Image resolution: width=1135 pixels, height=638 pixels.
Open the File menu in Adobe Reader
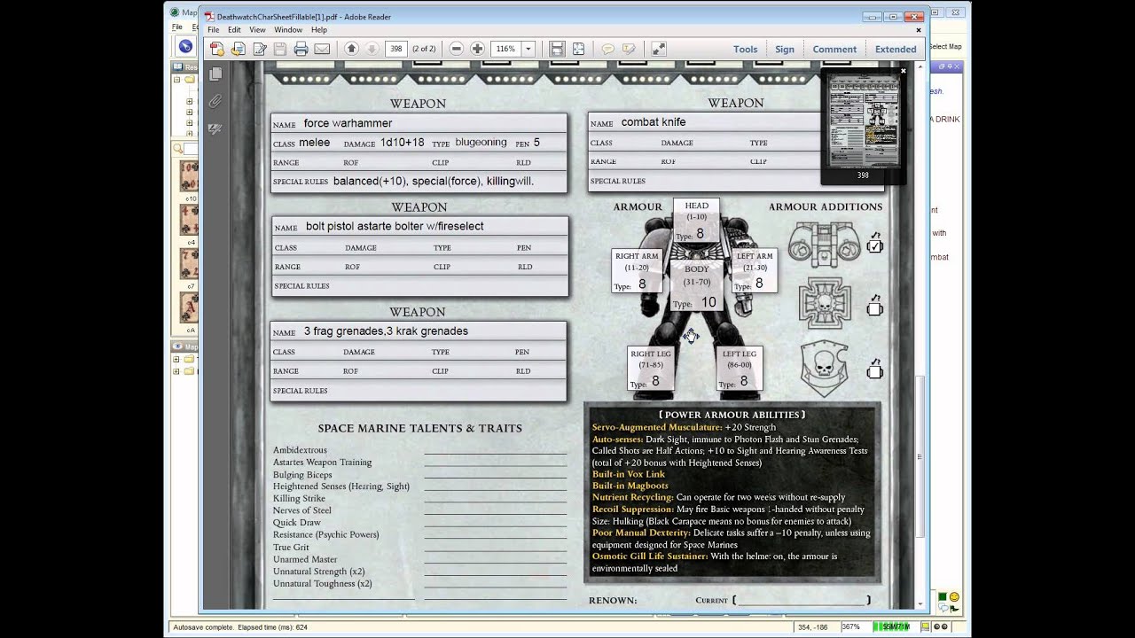click(213, 29)
